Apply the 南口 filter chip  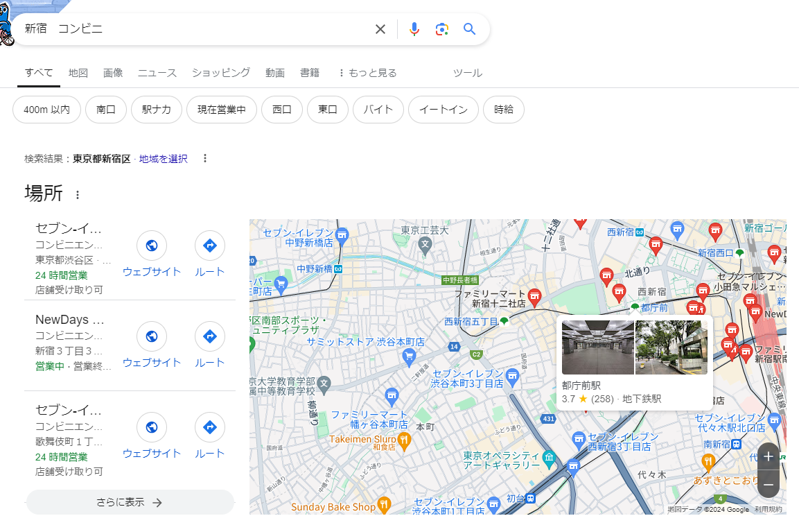click(x=106, y=110)
